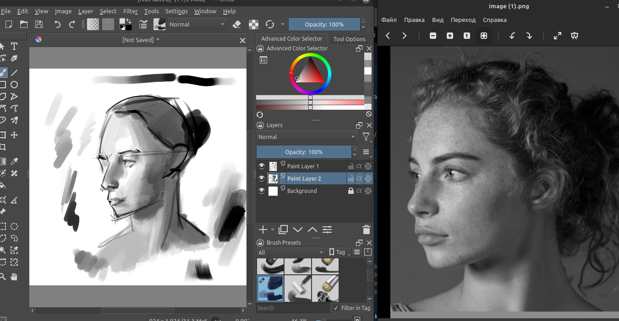Toggle fullscreen in the image viewer
Viewport: 619px width, 321px height.
tap(558, 36)
